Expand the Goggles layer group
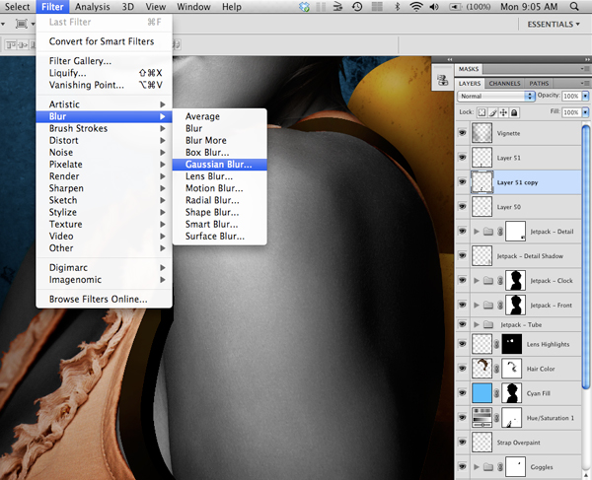Screen dimensions: 592x480 point(477,467)
